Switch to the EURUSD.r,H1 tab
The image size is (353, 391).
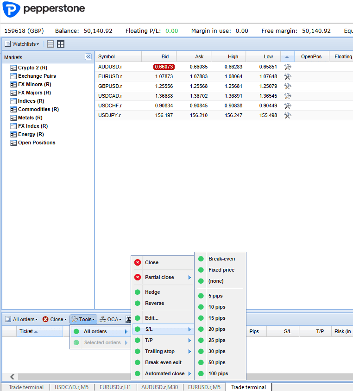(115, 387)
